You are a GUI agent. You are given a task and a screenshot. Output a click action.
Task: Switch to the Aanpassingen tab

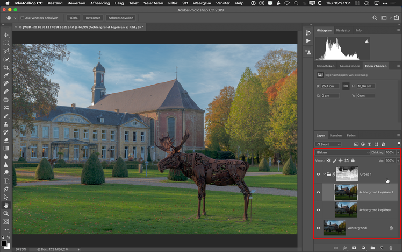(349, 66)
